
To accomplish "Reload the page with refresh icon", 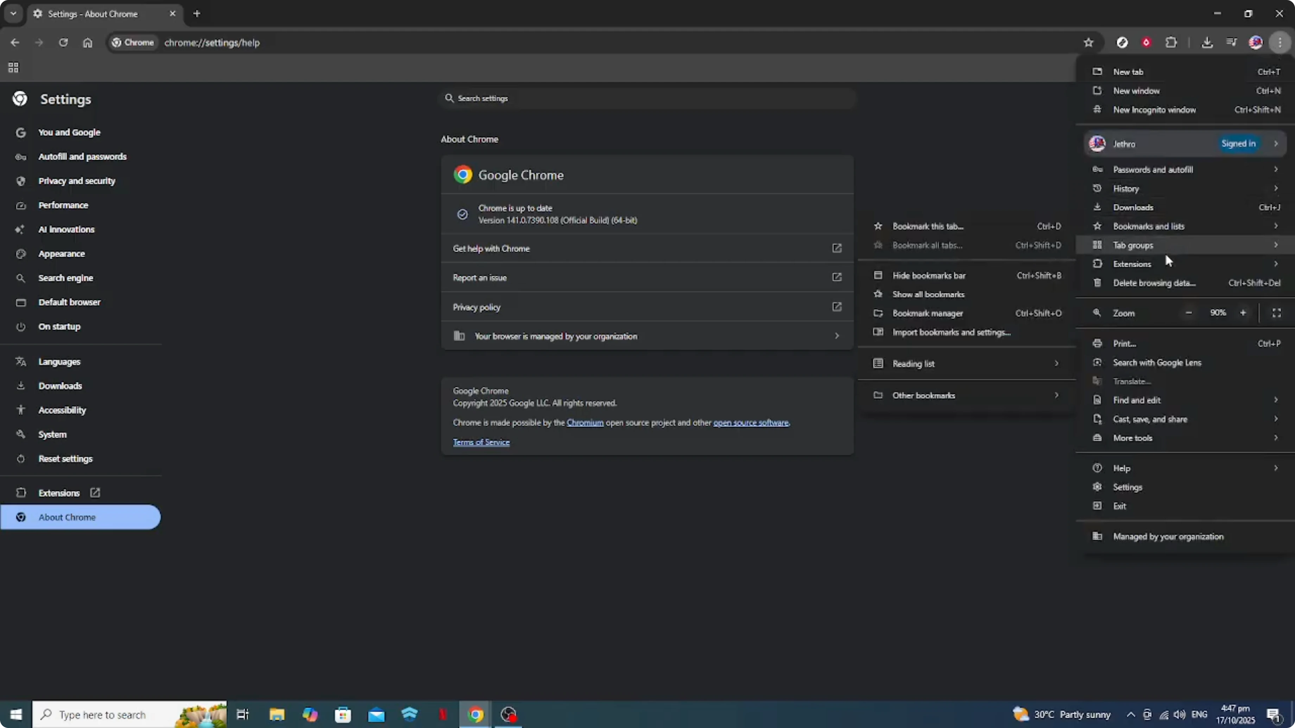I will [63, 43].
